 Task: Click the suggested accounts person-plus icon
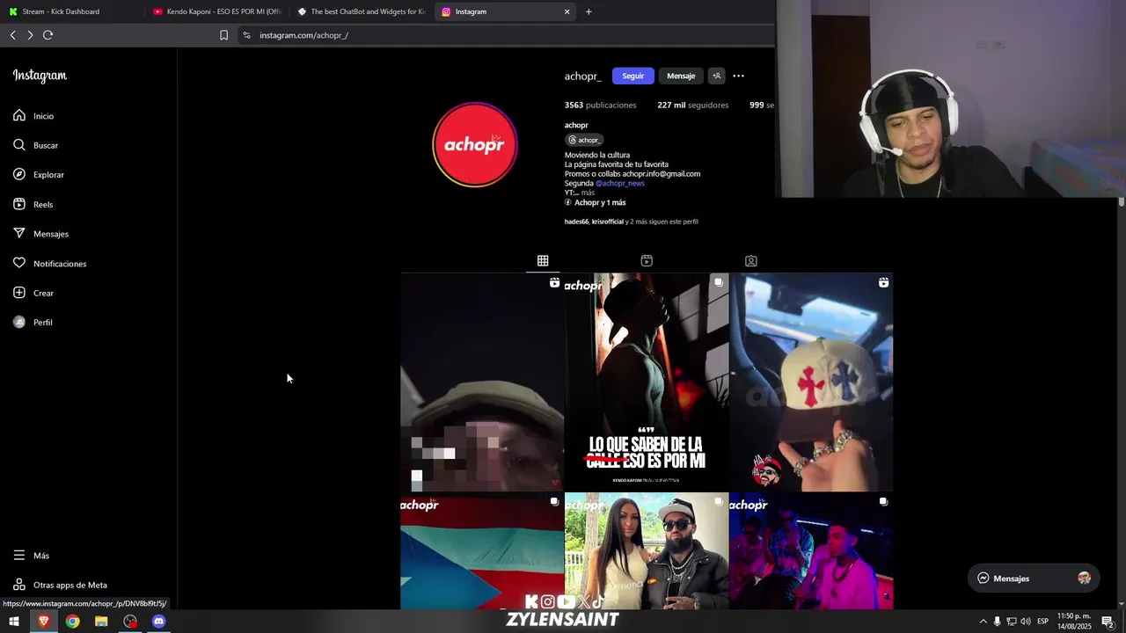point(716,76)
